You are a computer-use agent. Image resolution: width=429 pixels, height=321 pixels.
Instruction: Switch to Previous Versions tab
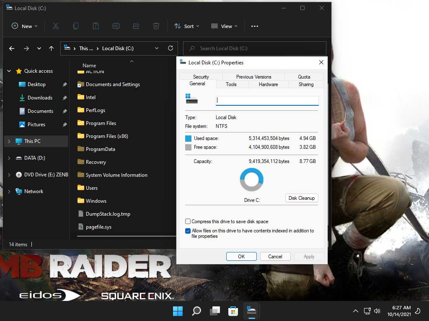[x=253, y=77]
